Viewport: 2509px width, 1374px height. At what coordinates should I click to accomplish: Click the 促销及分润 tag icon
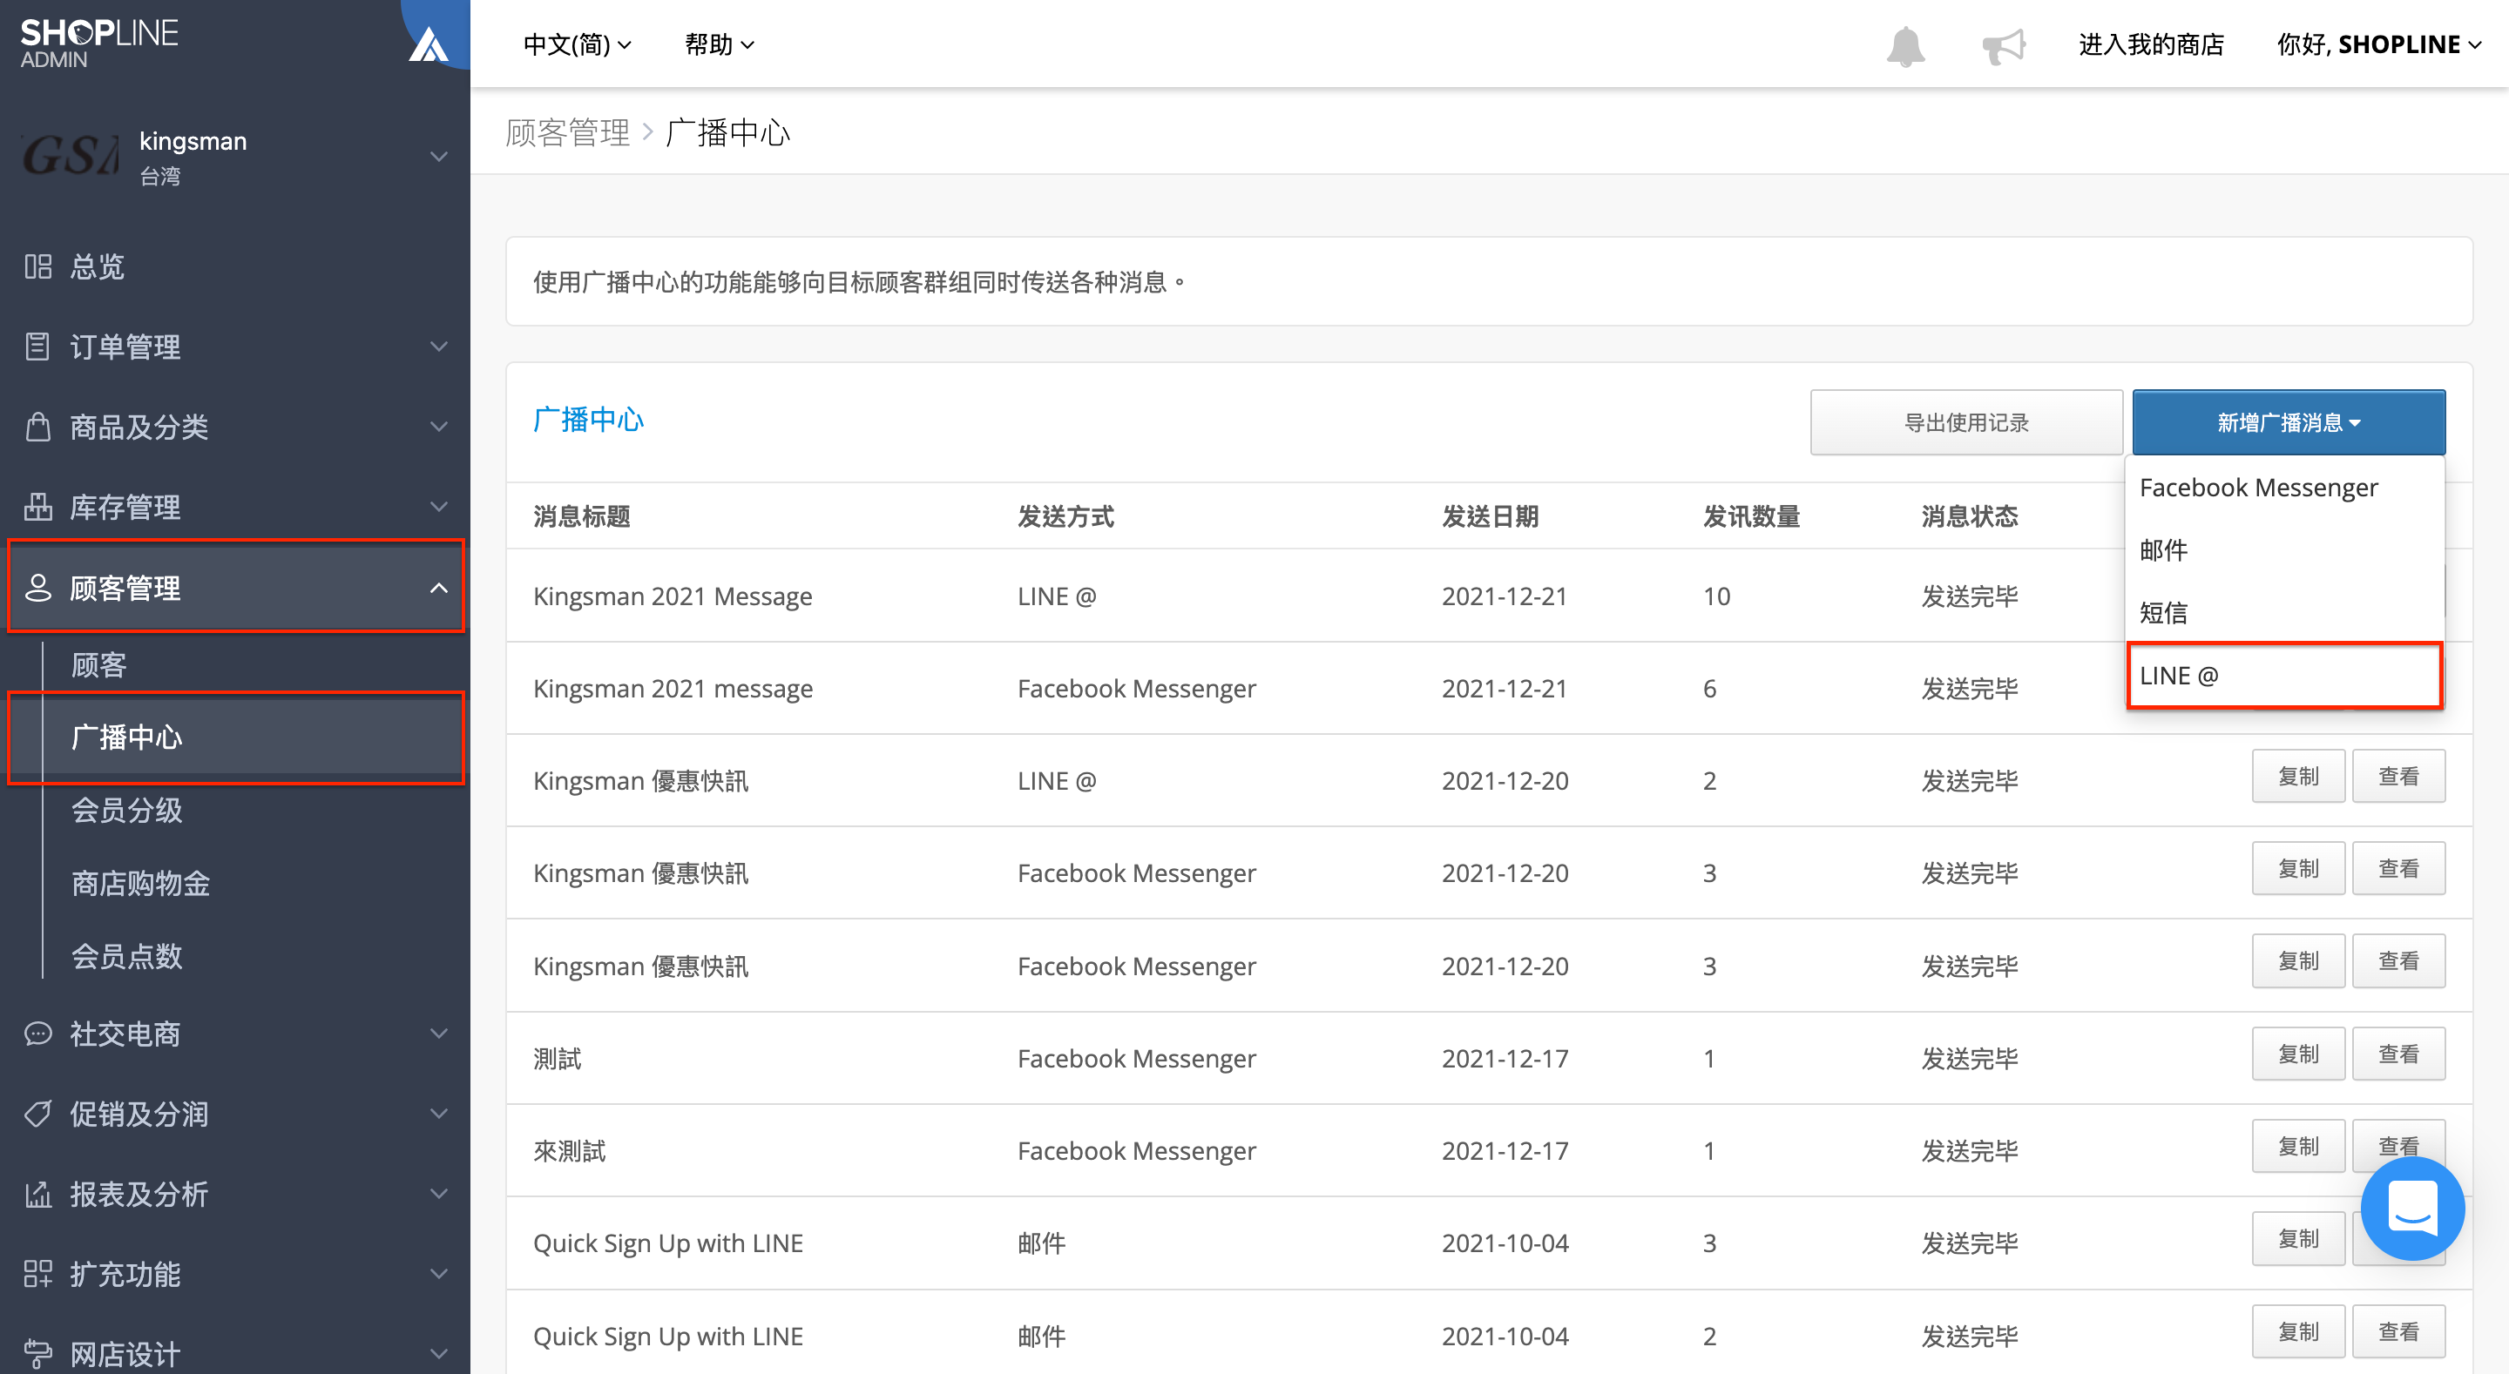point(37,1113)
